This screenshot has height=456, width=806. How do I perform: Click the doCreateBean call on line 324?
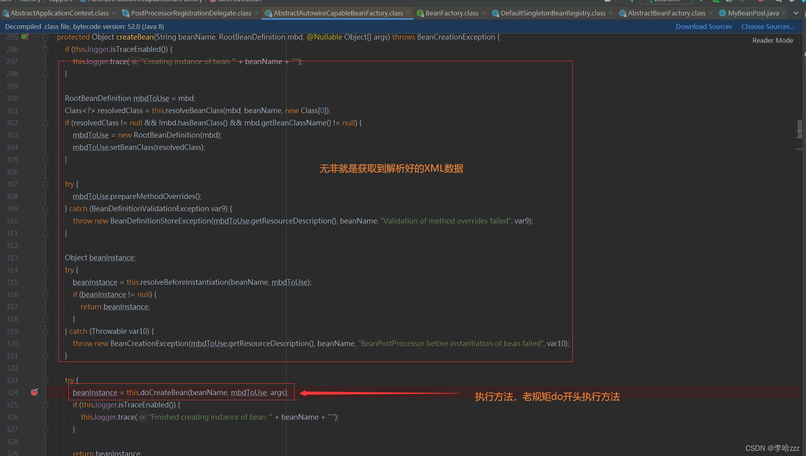click(163, 392)
